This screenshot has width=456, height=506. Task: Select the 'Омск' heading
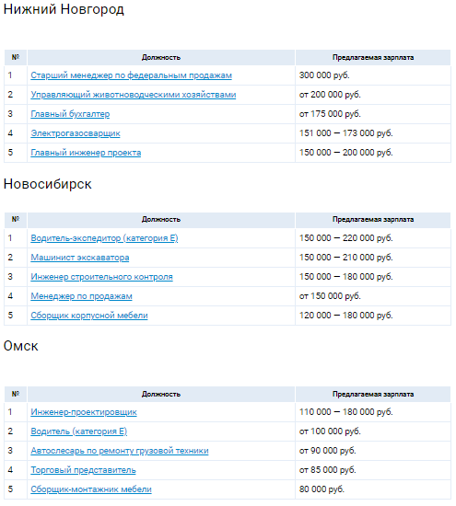coord(20,346)
